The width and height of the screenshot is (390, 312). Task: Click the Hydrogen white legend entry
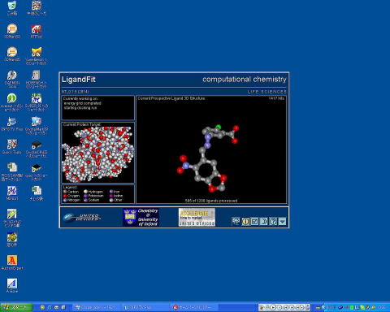(93, 192)
